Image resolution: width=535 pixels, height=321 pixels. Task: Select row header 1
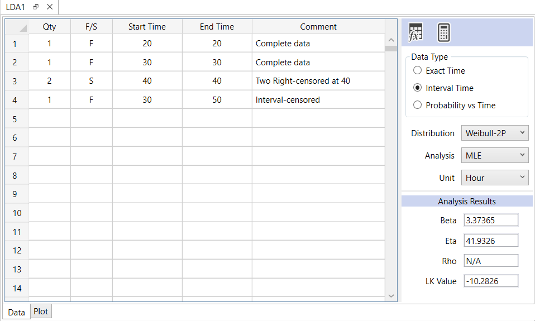click(x=17, y=44)
